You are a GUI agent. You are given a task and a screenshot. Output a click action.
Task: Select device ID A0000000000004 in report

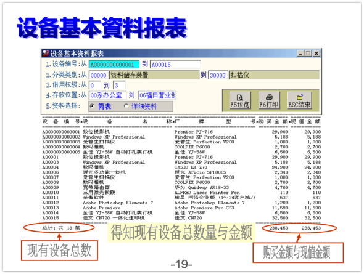click(x=61, y=147)
